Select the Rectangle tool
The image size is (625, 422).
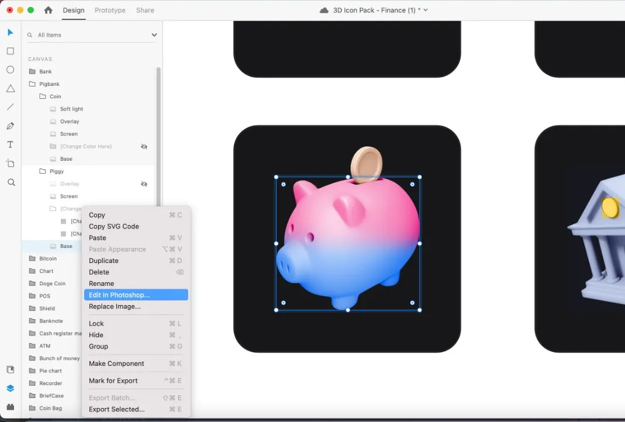coord(11,51)
